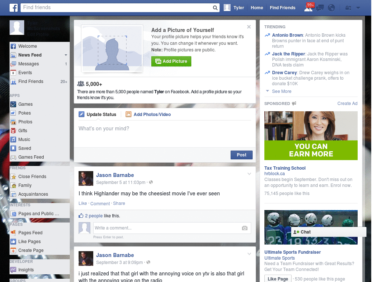Image resolution: width=376 pixels, height=282 pixels.
Task: Click the Events calendar icon
Action: point(13,73)
